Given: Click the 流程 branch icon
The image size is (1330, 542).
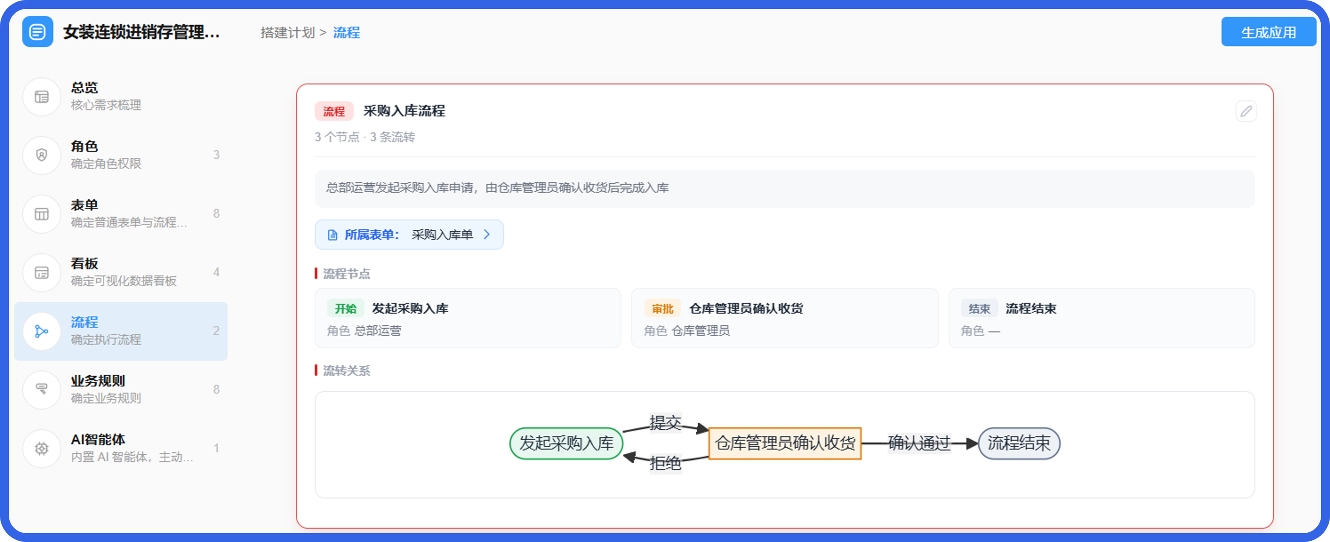Looking at the screenshot, I should 42,331.
